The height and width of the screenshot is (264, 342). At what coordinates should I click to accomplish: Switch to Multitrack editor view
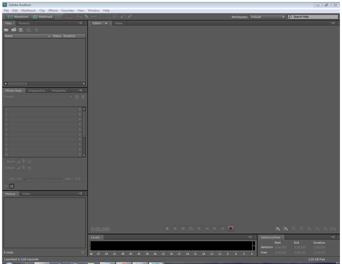pyautogui.click(x=42, y=17)
